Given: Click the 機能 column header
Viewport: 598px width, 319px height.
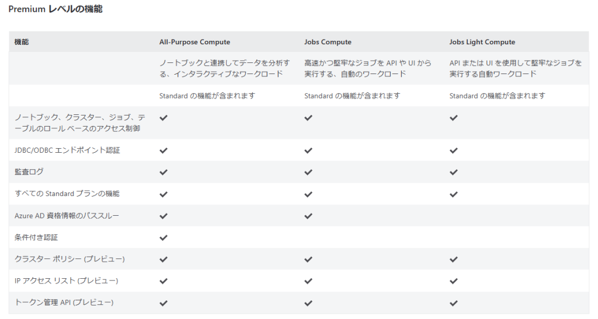Looking at the screenshot, I should [22, 42].
